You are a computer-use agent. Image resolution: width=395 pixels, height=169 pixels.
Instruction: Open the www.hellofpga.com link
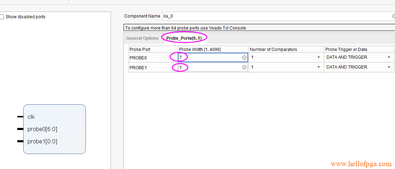361,164
